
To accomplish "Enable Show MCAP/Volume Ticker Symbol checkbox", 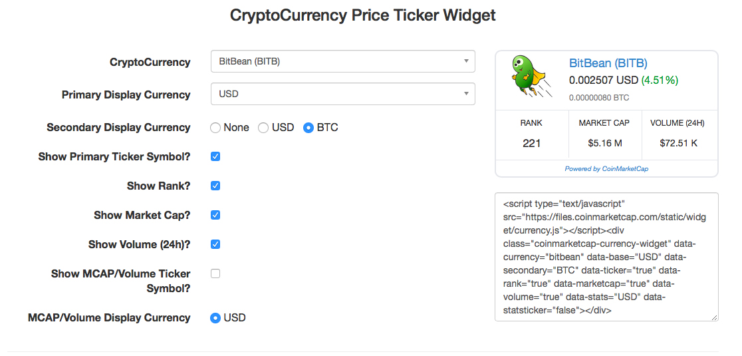I will (215, 273).
